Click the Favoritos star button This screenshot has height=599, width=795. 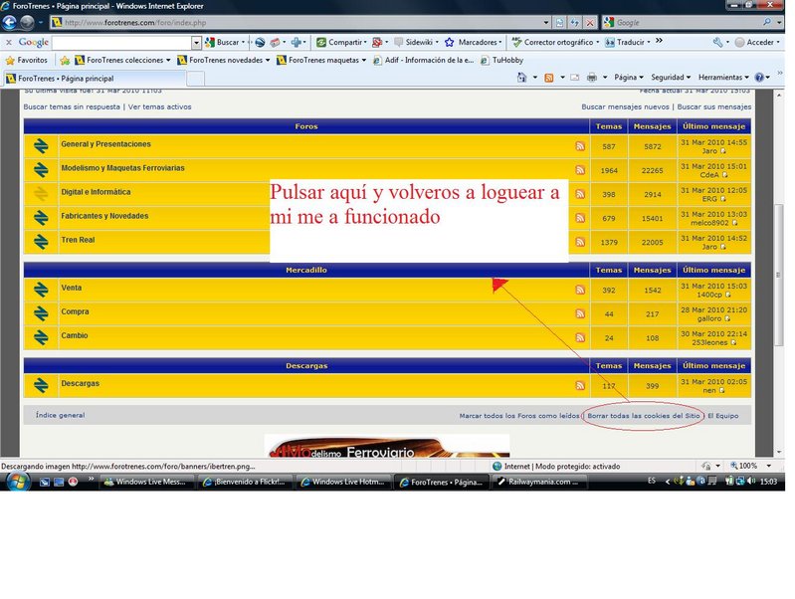tap(26, 60)
